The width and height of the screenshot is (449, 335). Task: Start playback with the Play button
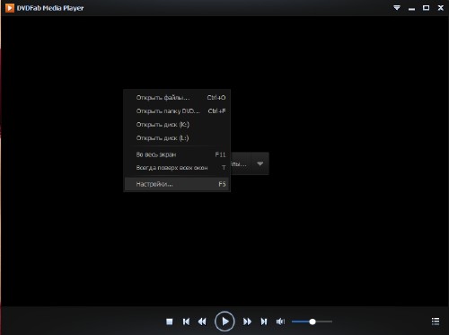224,322
